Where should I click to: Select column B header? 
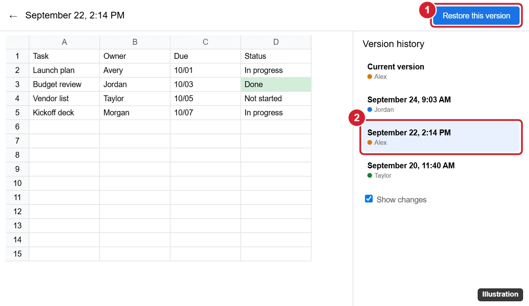point(135,42)
